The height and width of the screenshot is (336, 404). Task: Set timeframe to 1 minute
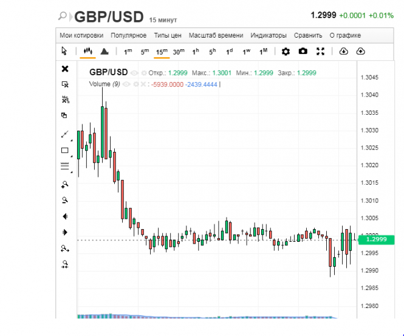coord(128,52)
